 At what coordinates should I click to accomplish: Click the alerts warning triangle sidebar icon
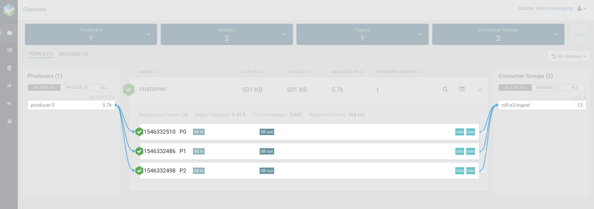[10, 121]
